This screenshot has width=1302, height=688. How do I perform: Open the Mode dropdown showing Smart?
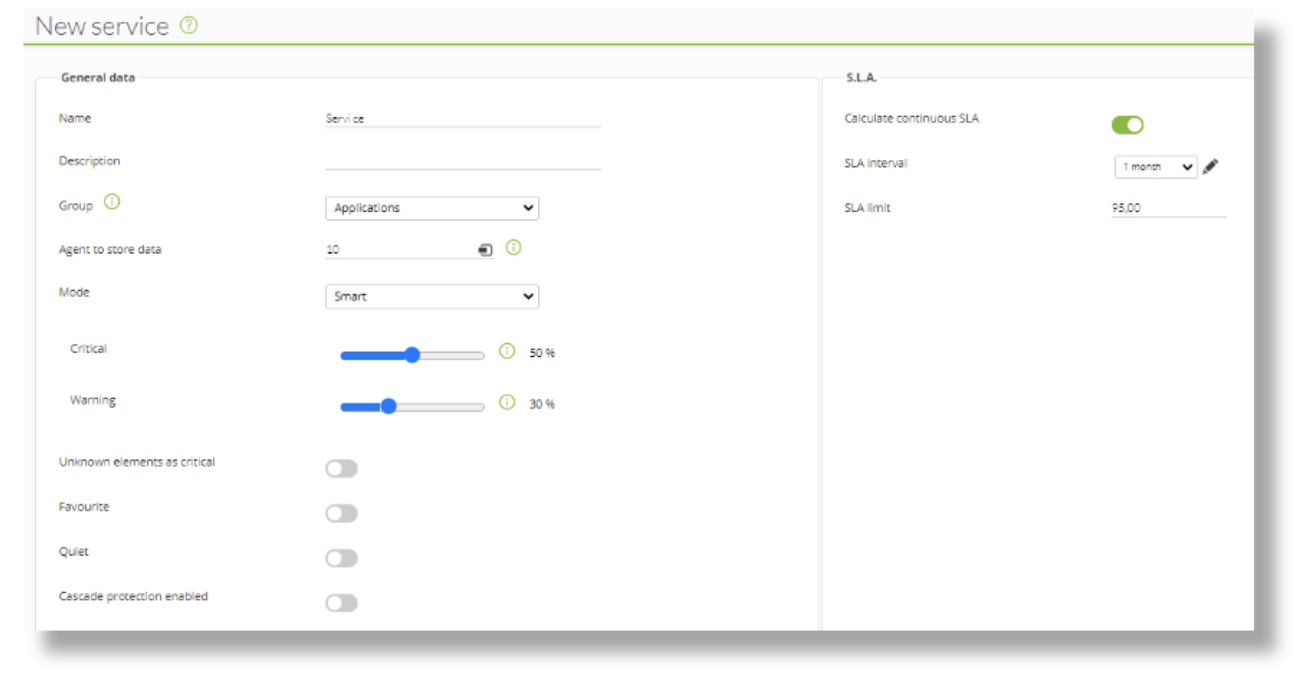point(432,297)
